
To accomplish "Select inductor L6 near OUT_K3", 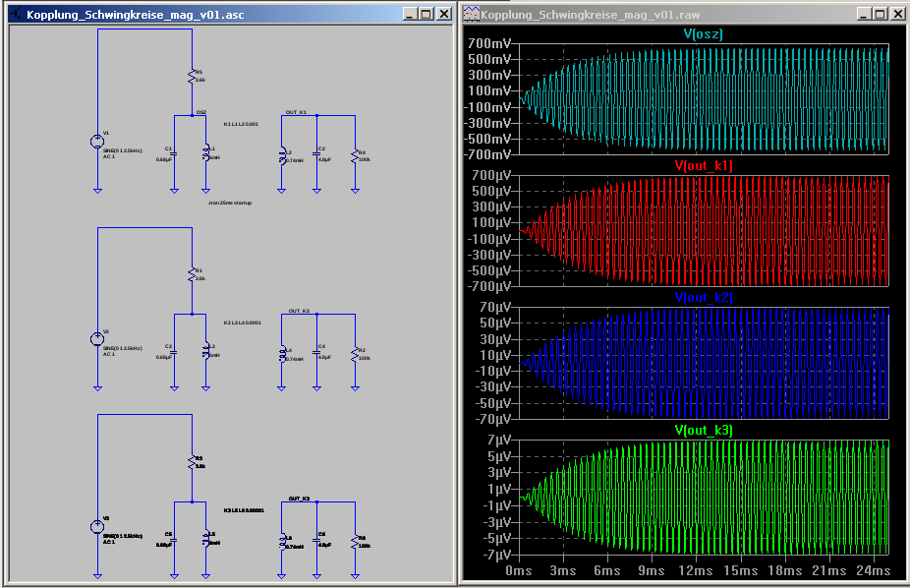I will coord(282,542).
